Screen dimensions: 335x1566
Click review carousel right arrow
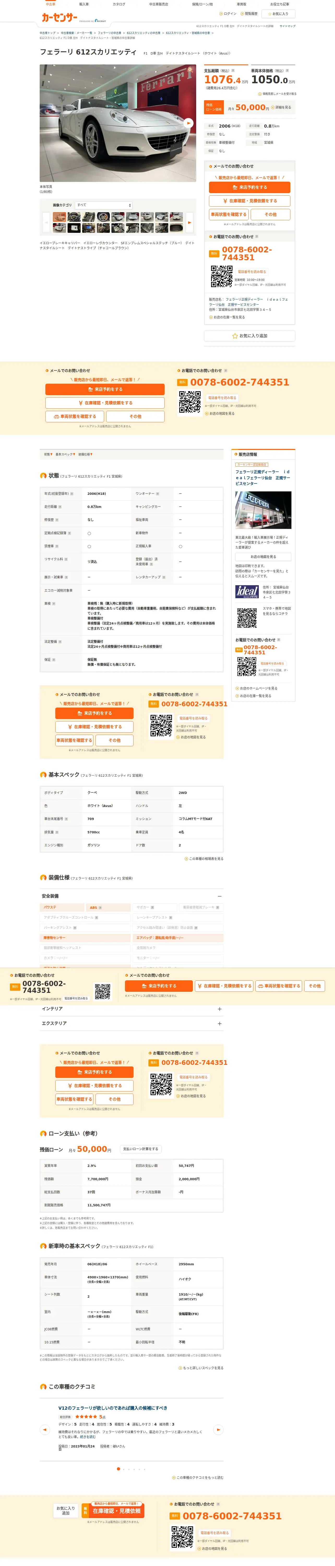point(218,1430)
